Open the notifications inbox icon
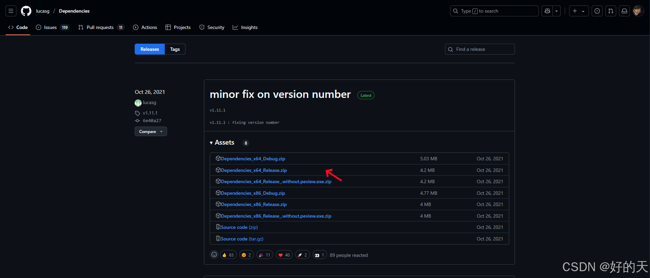This screenshot has height=278, width=650. click(624, 11)
